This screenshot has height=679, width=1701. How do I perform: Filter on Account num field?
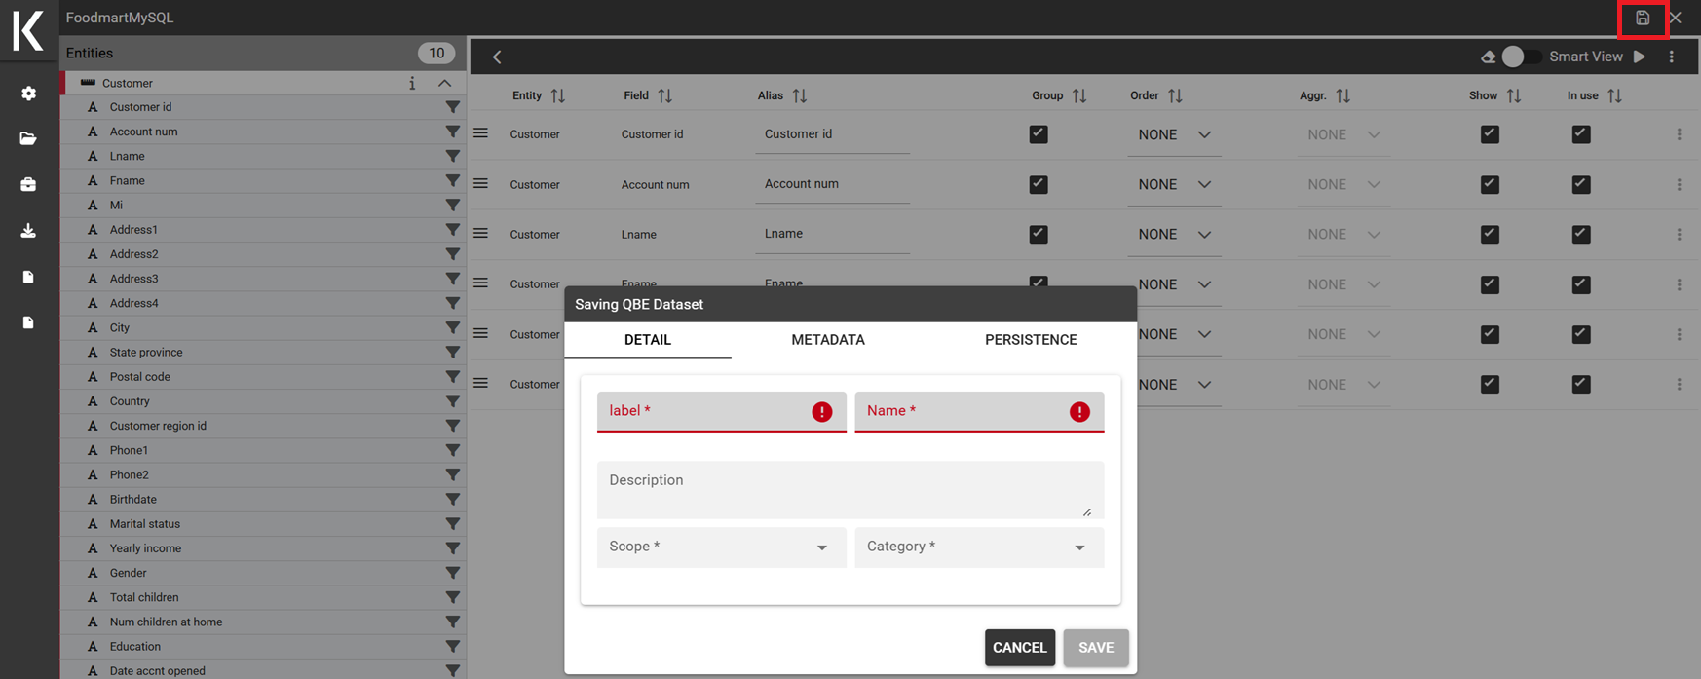coord(453,132)
